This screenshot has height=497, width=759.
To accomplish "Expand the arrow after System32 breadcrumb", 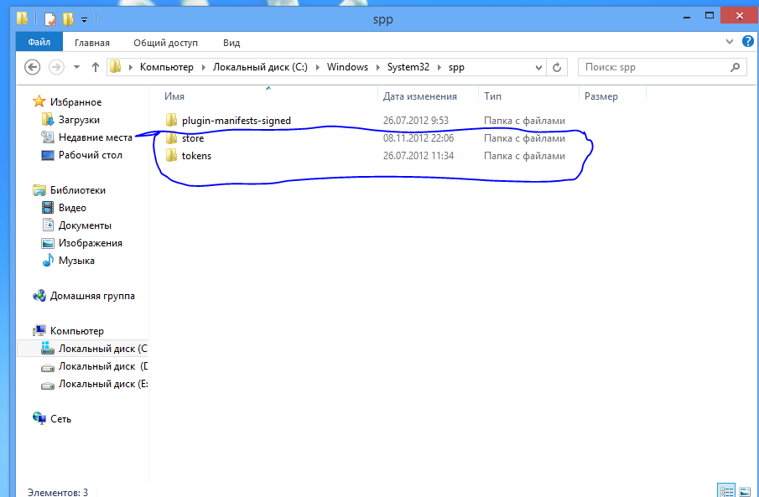I will pyautogui.click(x=439, y=67).
